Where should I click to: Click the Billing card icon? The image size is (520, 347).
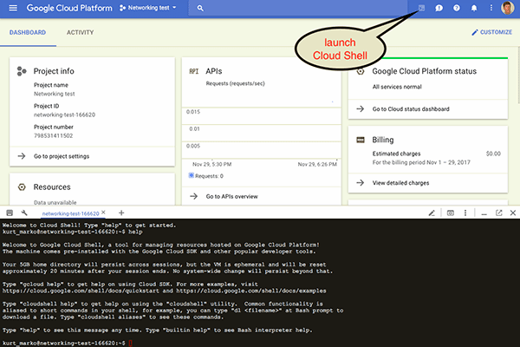point(361,140)
